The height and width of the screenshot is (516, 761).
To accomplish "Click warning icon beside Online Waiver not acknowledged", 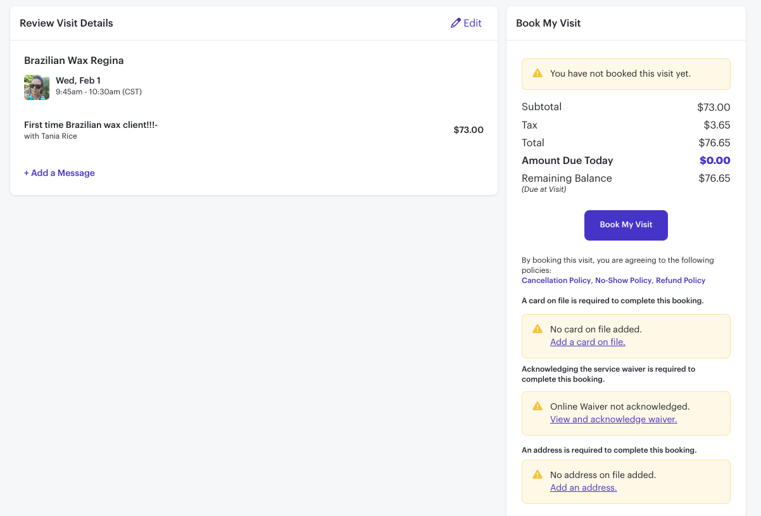I will point(538,406).
